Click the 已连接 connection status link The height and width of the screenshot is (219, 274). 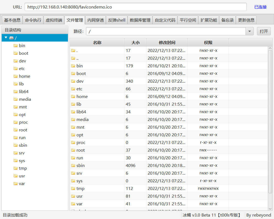click(260, 7)
